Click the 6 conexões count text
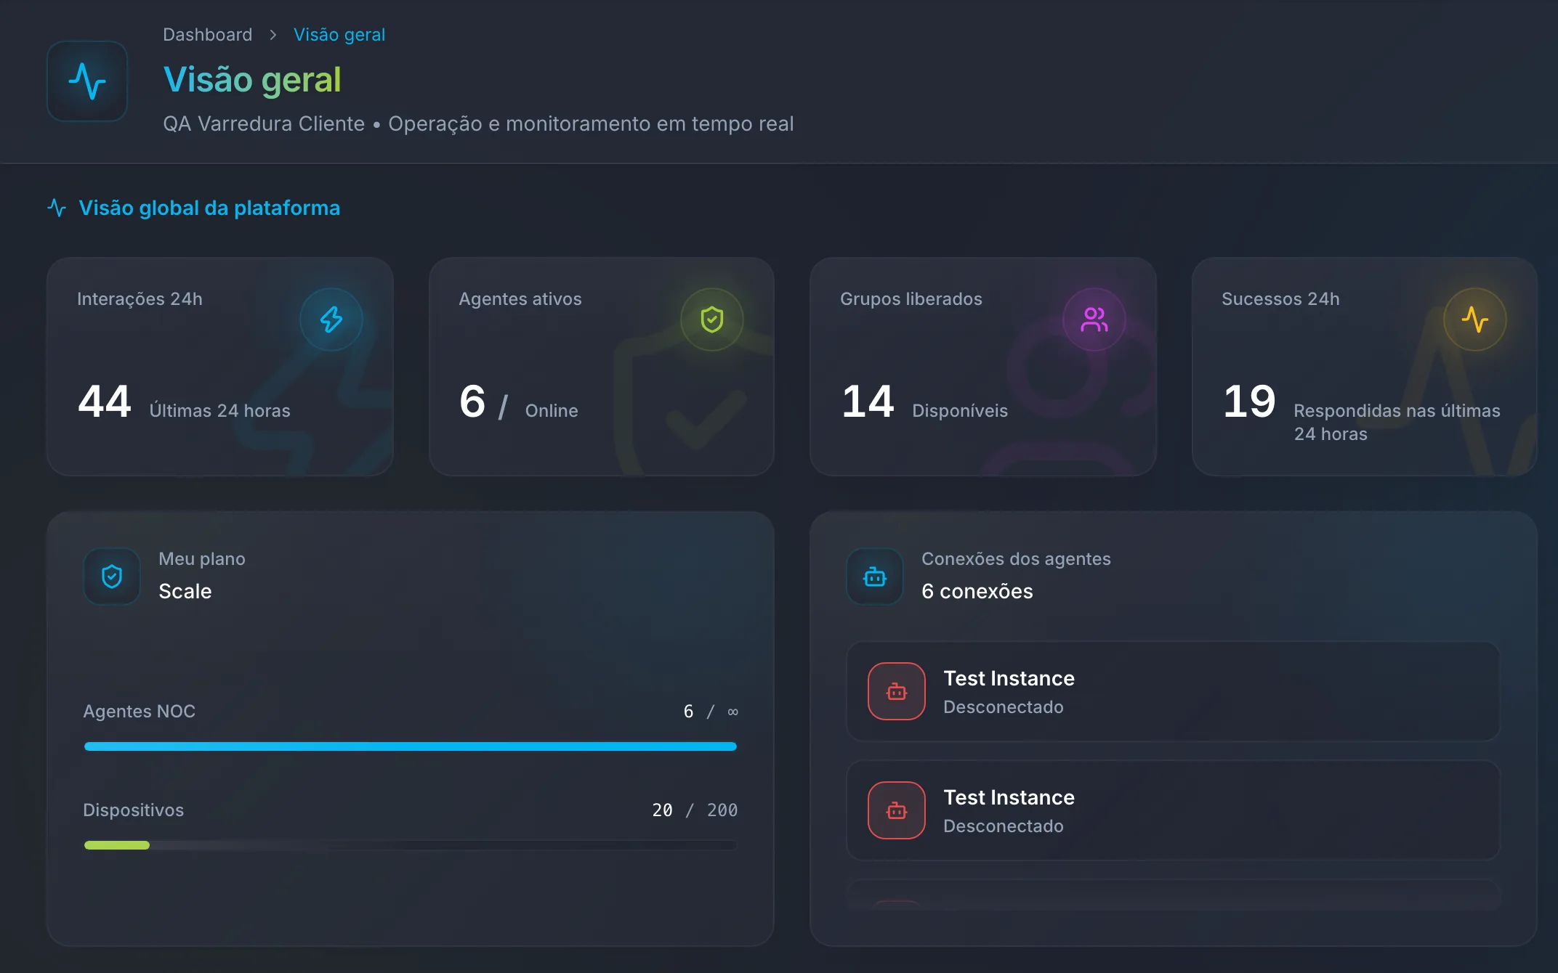The height and width of the screenshot is (973, 1558). pyautogui.click(x=977, y=591)
